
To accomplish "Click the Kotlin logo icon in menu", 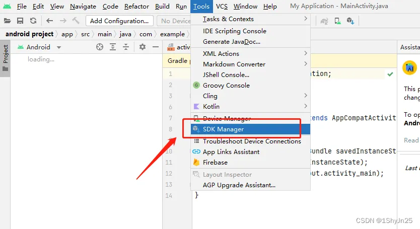I will pyautogui.click(x=196, y=107).
